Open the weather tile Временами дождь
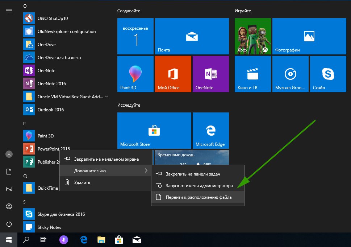This screenshot has height=247, width=351. point(192,157)
